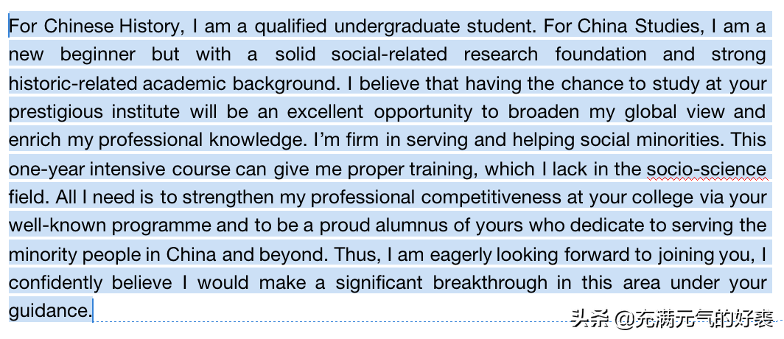Click the Toutiao watermark text at bottom right

(x=672, y=320)
